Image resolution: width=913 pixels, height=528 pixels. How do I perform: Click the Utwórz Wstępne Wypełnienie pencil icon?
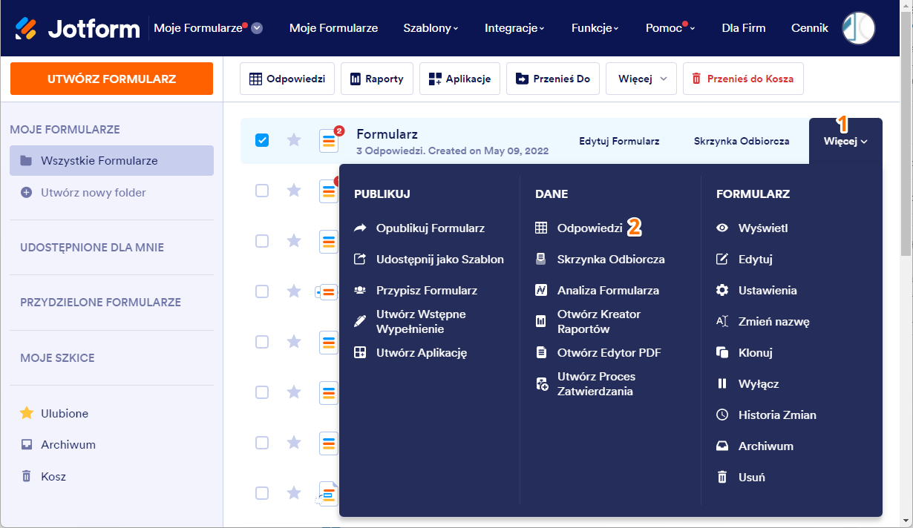(x=360, y=322)
